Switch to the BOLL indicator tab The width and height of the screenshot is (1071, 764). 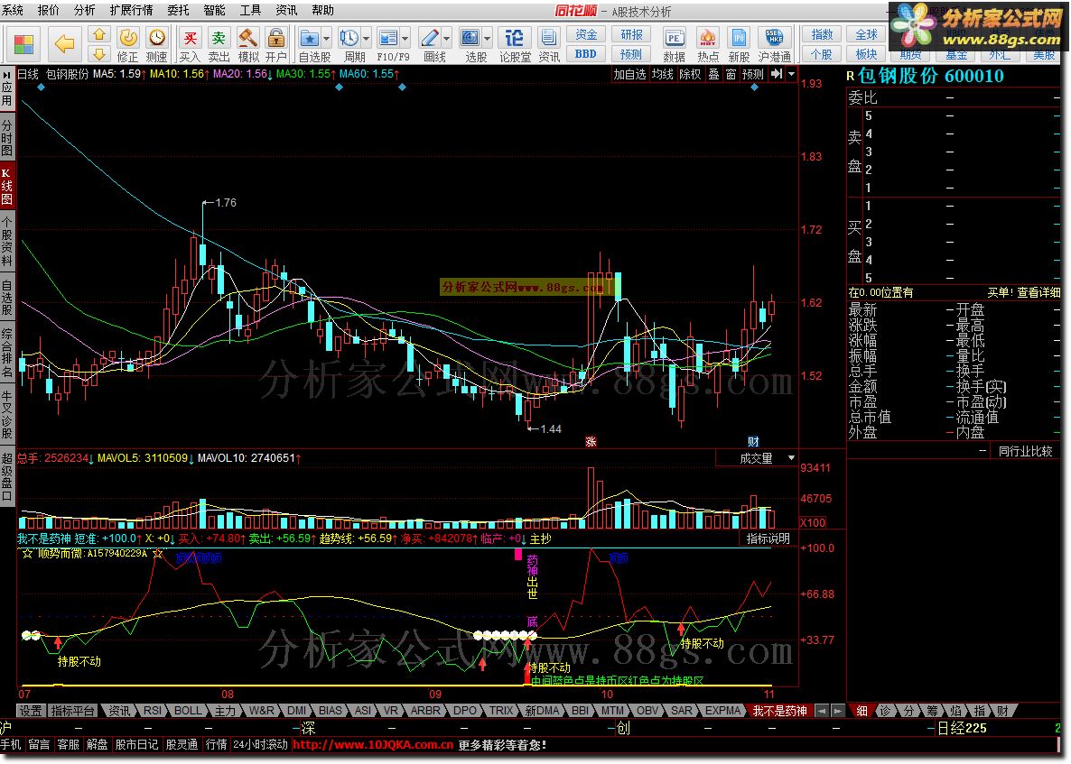click(x=187, y=711)
